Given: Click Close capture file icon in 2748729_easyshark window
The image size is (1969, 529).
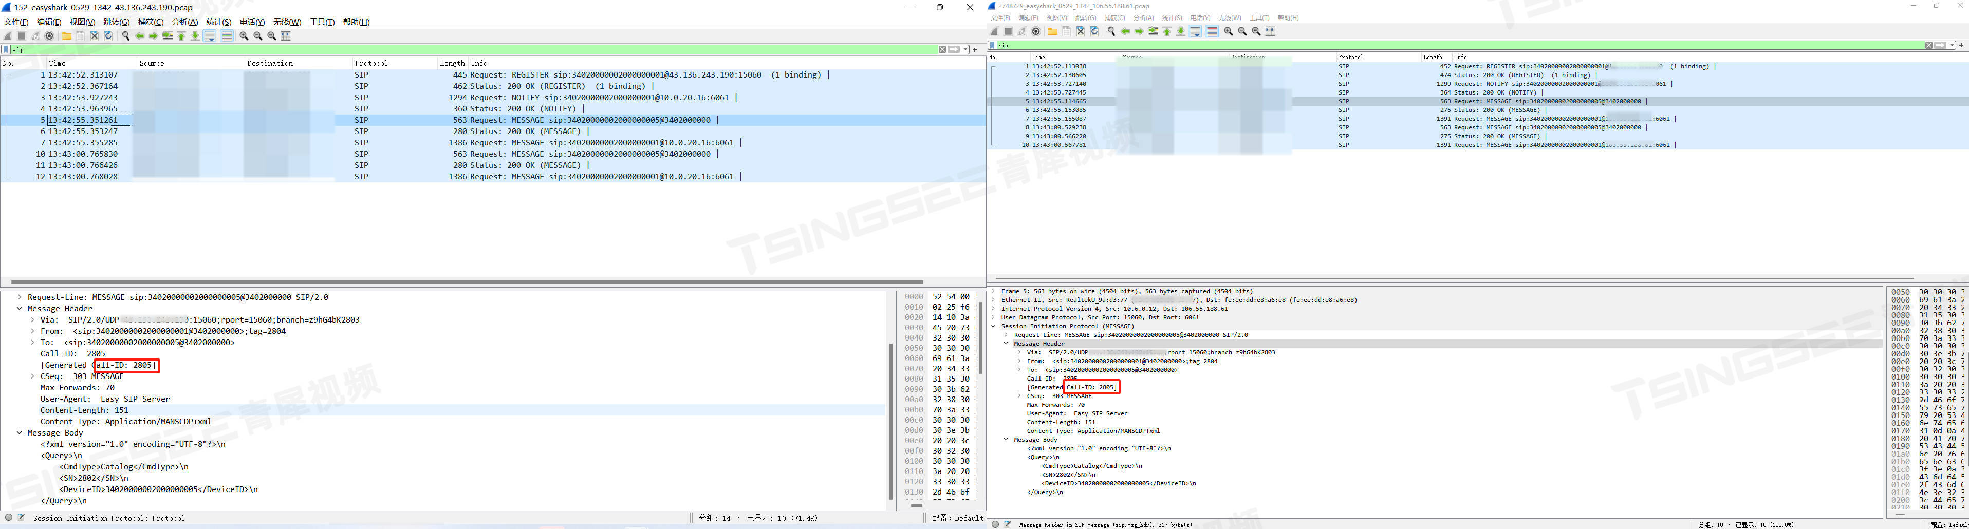Looking at the screenshot, I should point(1081,31).
